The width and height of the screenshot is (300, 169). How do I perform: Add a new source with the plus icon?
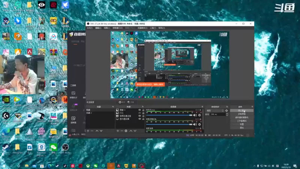point(118,131)
